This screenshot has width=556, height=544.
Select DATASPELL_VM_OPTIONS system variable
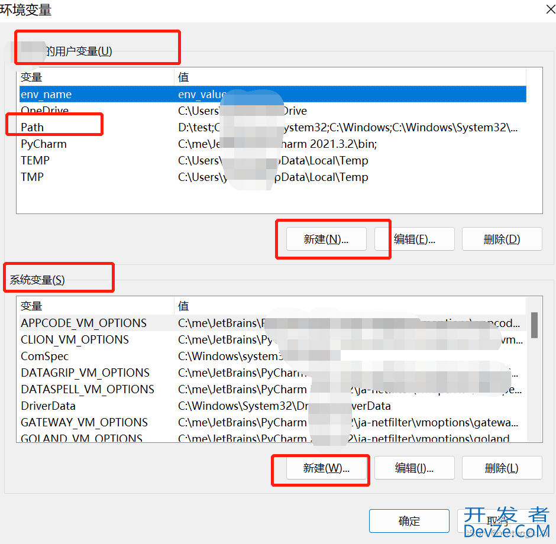click(x=273, y=389)
